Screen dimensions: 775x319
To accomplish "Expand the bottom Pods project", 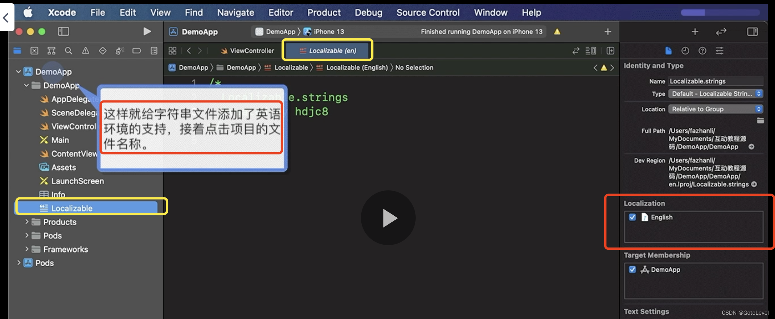I will 18,263.
